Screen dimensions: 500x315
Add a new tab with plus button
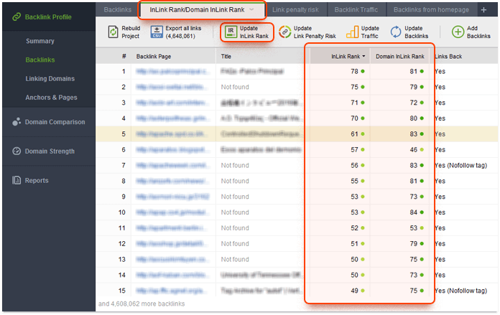point(483,10)
